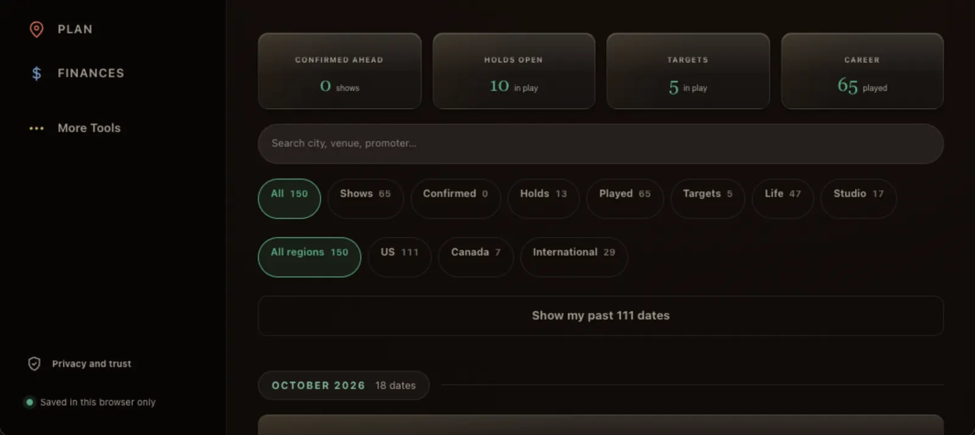Filter region to Canada 7
The height and width of the screenshot is (435, 975).
(476, 257)
